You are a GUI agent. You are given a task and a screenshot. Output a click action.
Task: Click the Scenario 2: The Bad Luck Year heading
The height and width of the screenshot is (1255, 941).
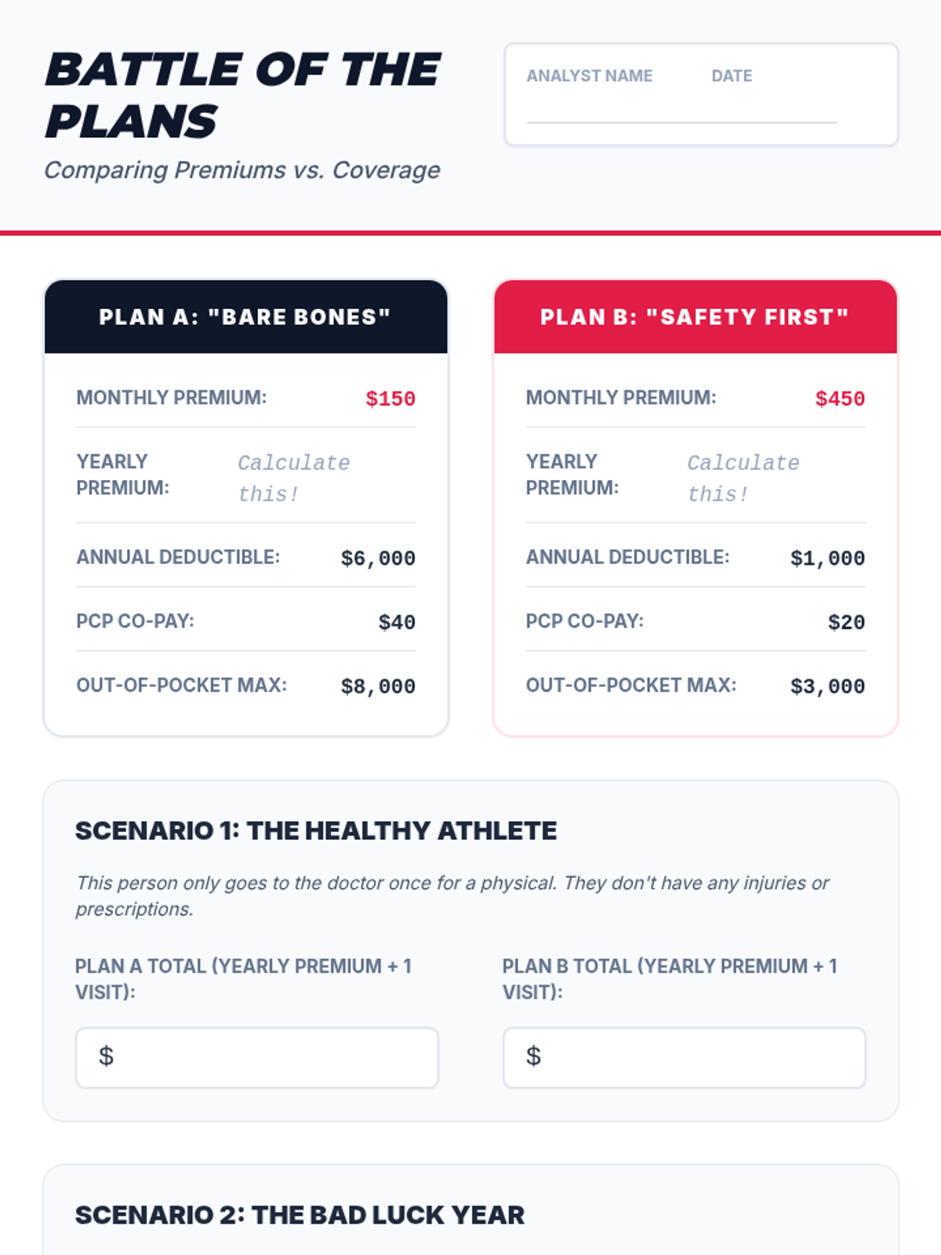coord(300,1215)
